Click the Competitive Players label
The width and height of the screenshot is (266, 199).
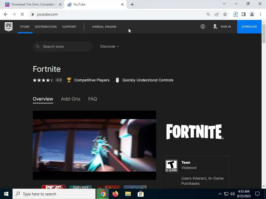[x=92, y=80]
